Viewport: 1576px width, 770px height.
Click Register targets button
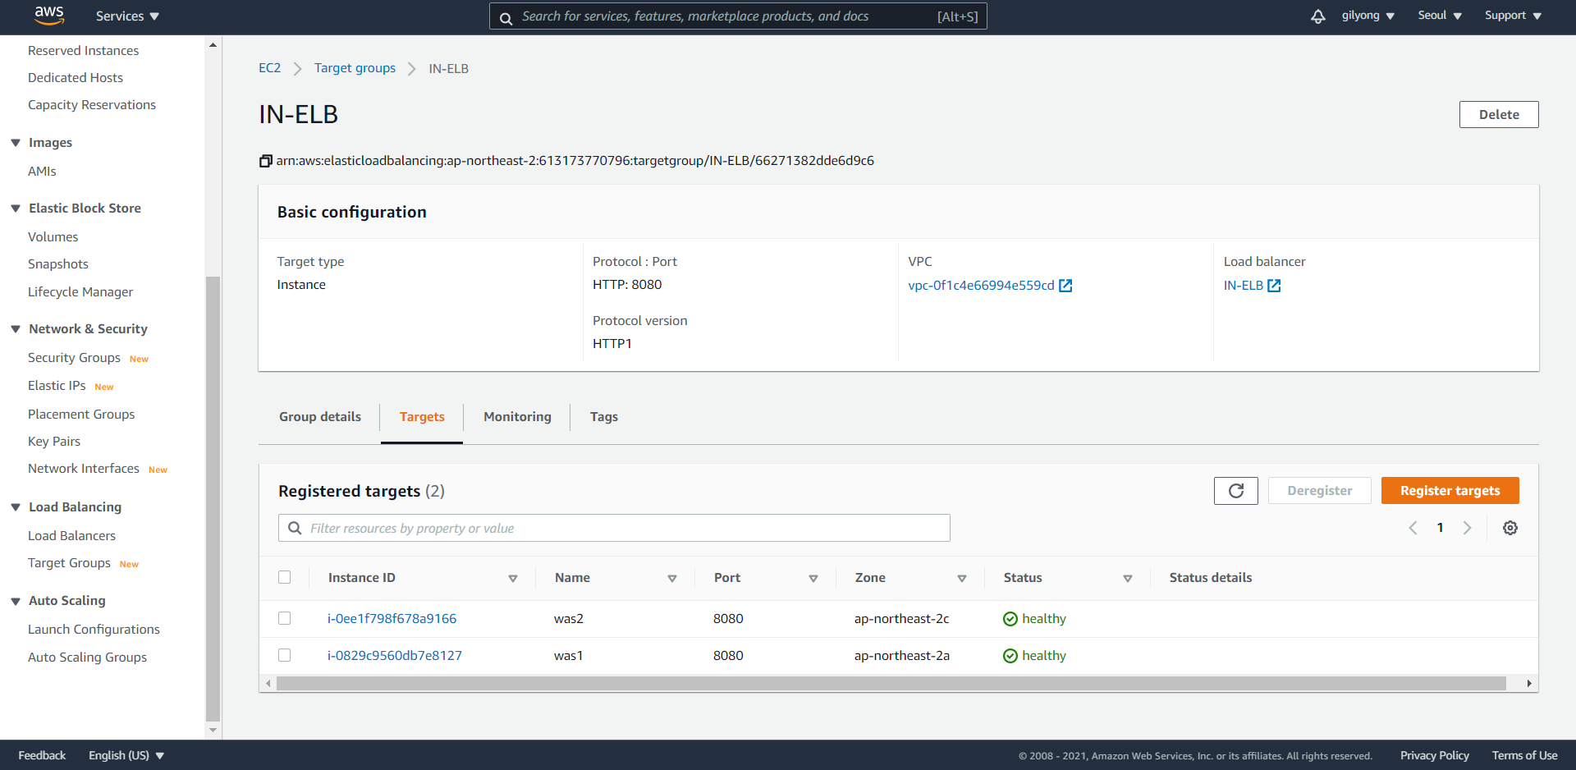click(x=1450, y=491)
